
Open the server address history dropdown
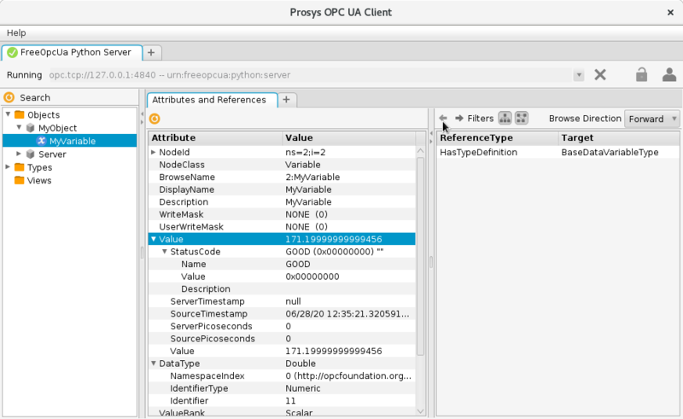pos(580,75)
